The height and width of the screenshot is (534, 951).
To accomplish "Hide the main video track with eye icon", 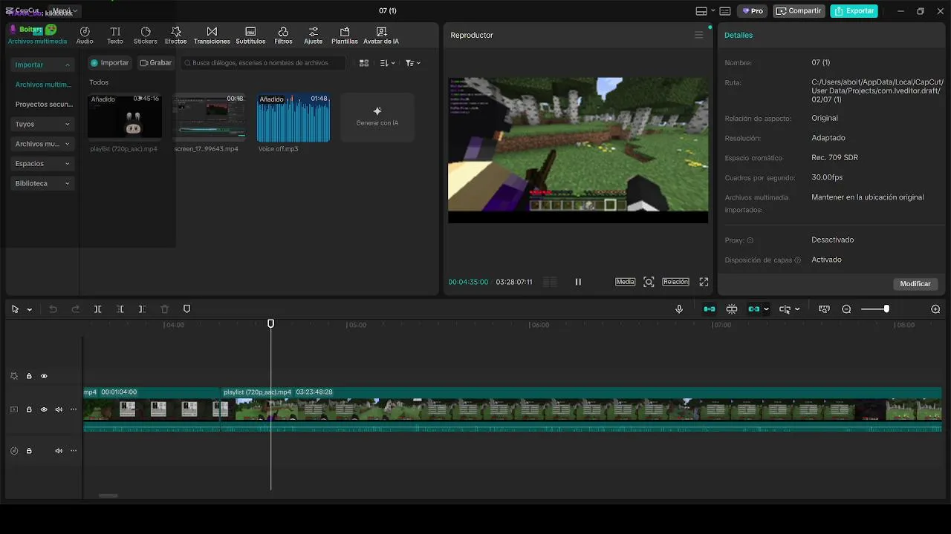I will coord(44,409).
